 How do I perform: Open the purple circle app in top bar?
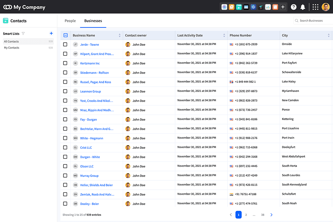(224, 7)
